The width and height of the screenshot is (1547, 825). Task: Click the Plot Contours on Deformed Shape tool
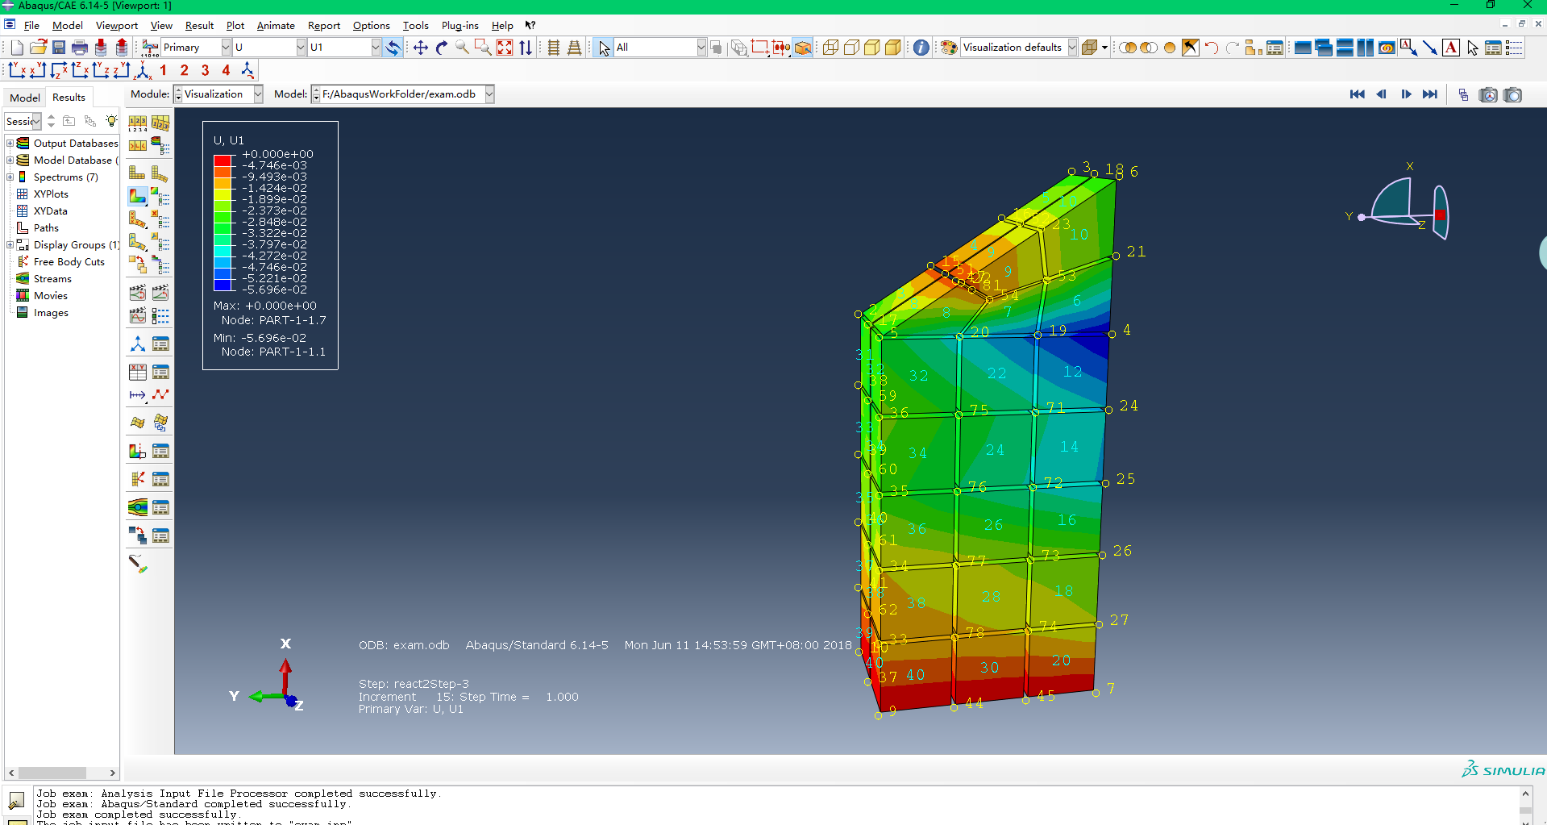pos(138,196)
